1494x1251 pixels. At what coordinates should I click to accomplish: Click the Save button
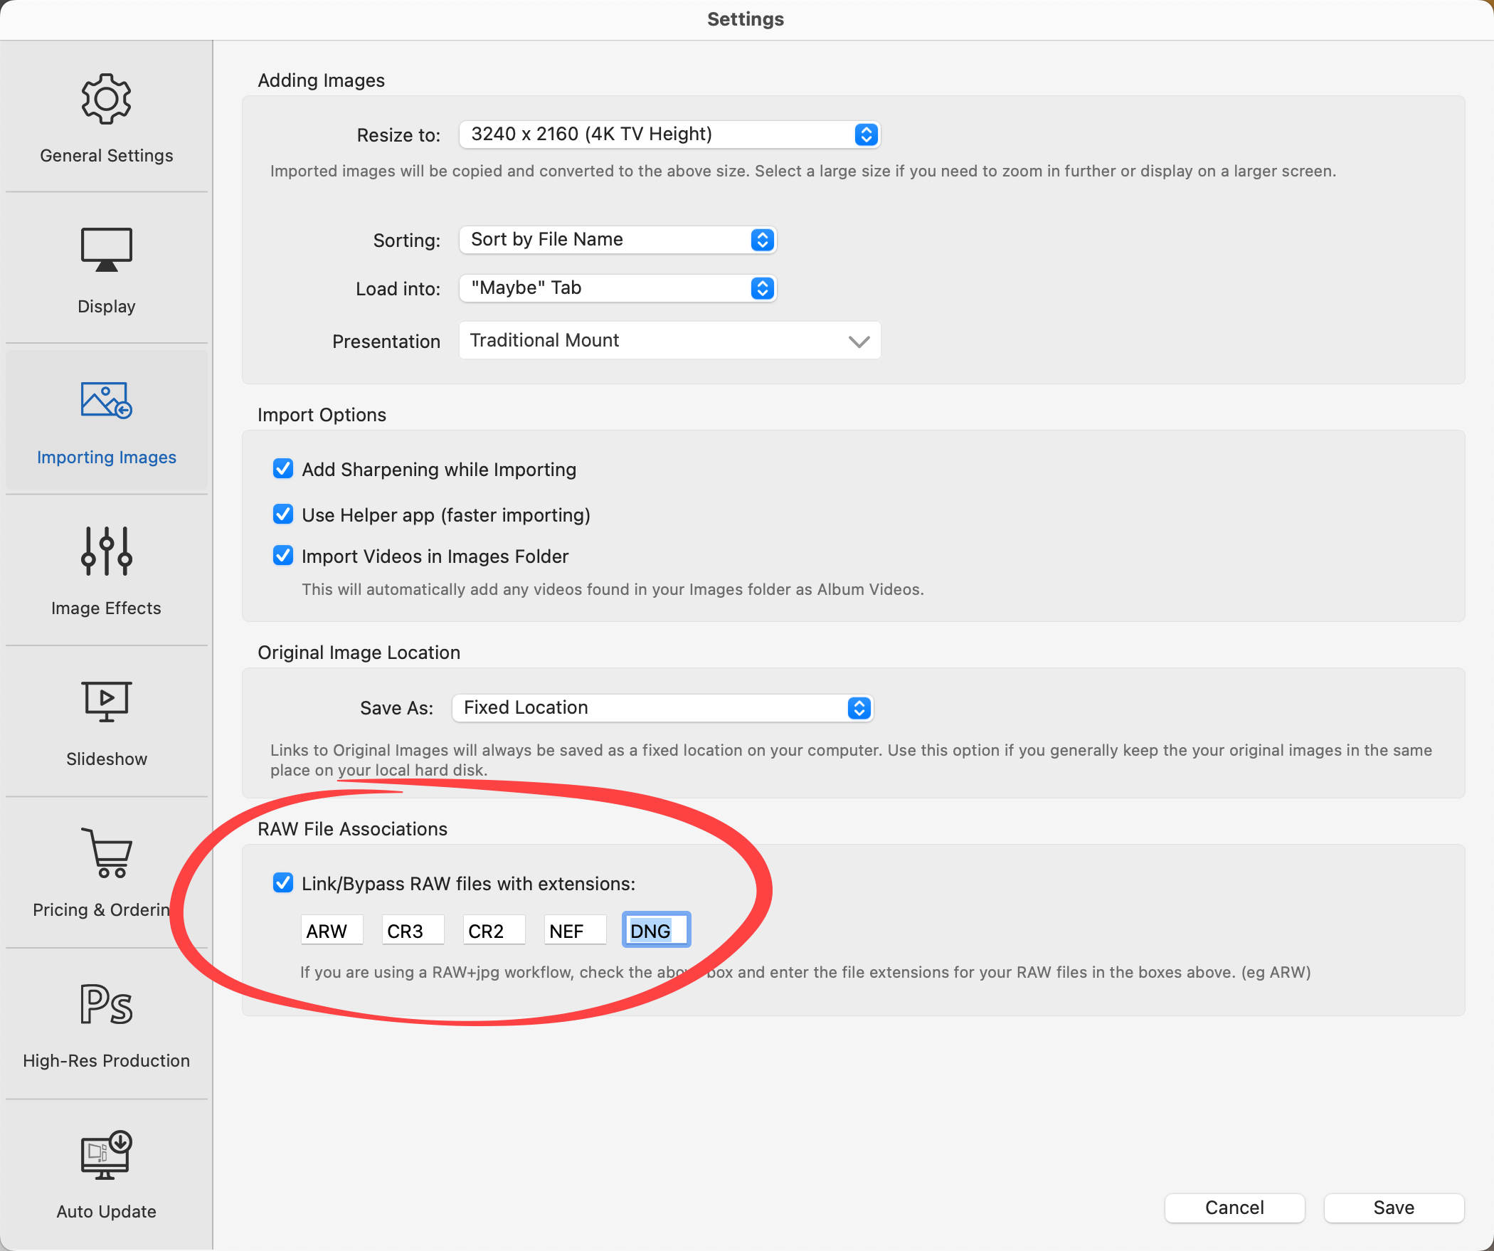click(x=1393, y=1208)
